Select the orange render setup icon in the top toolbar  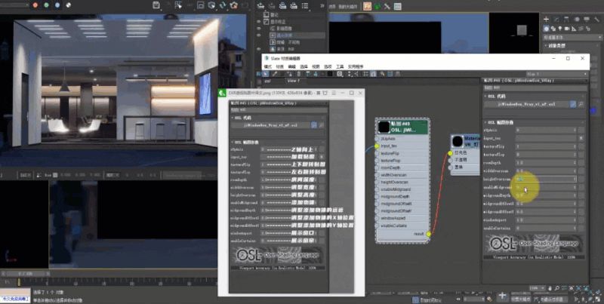[368, 6]
